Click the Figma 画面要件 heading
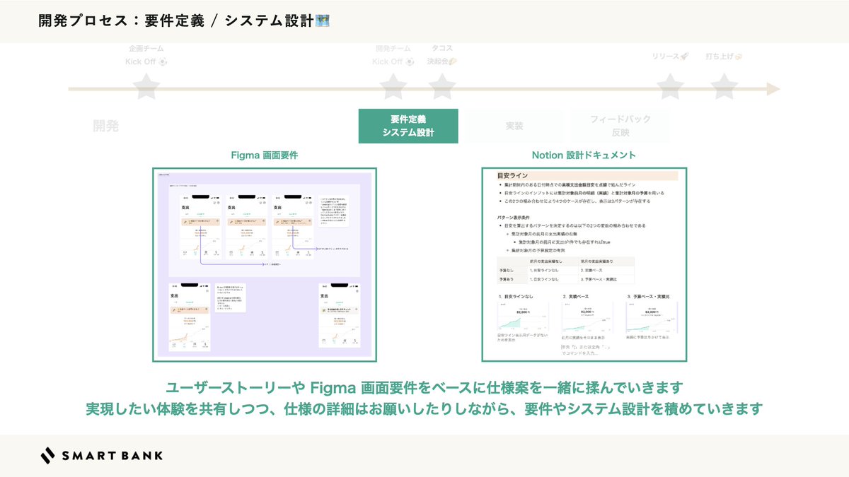849x477 pixels. click(265, 155)
